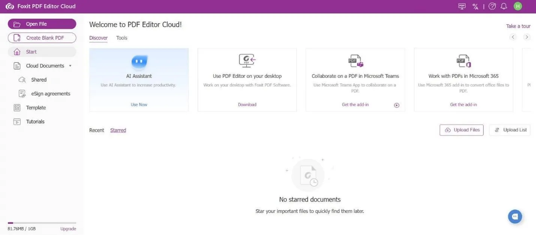Viewport: 536px width, 235px height.
Task: Click the Microsoft 365 PDF icon
Action: point(464,61)
